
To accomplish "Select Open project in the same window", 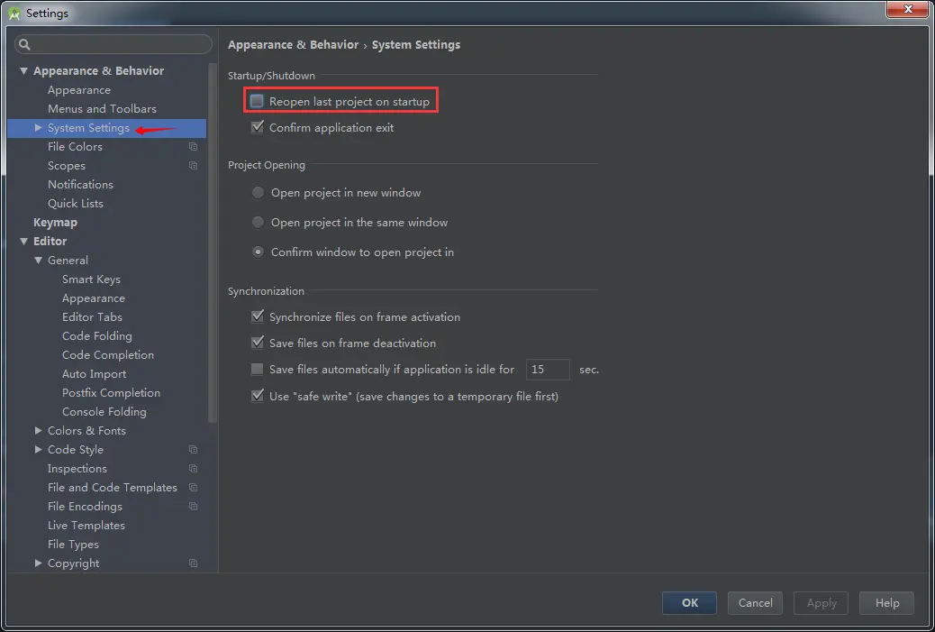I will 258,222.
